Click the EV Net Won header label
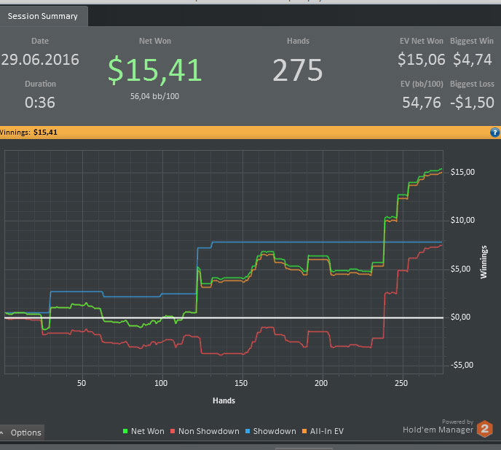Image resolution: width=501 pixels, height=450 pixels. pos(422,41)
